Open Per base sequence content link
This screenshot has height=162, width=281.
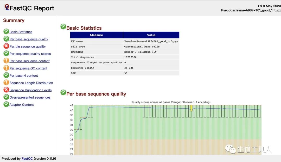[29, 61]
